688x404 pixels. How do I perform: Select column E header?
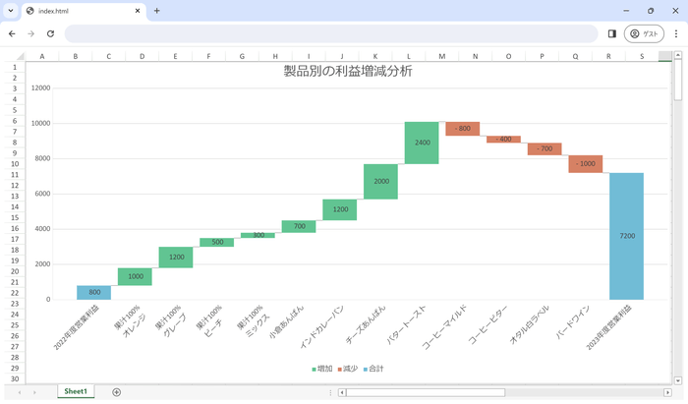click(x=175, y=56)
